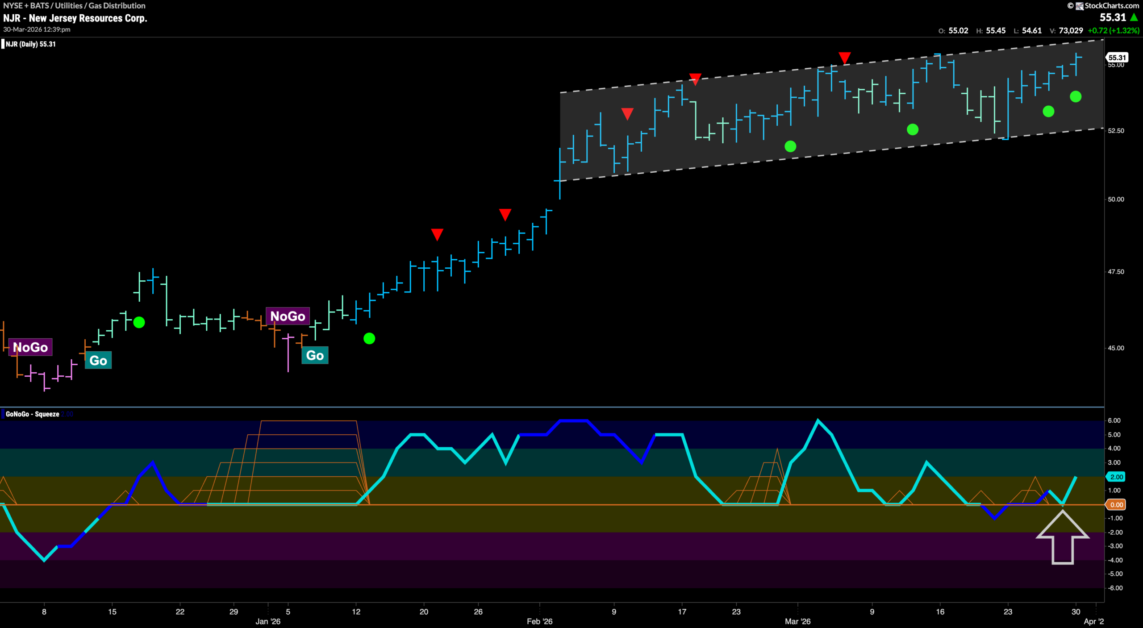
Task: Click the cyan 2.00 squeeze value tag
Action: (1116, 477)
